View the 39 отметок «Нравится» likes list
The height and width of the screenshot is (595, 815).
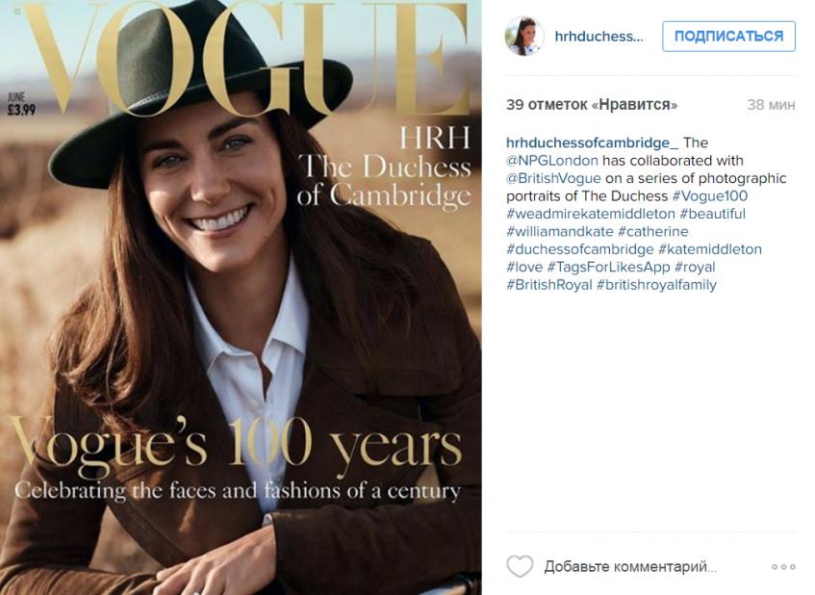592,105
